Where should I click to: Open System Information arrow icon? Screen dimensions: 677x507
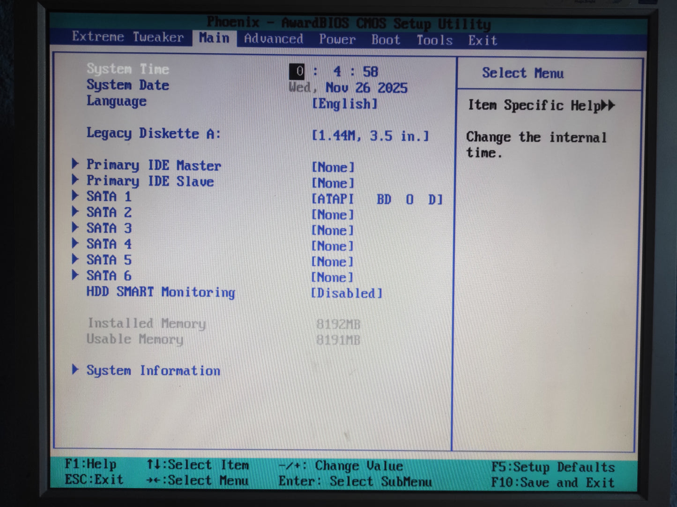tap(75, 370)
